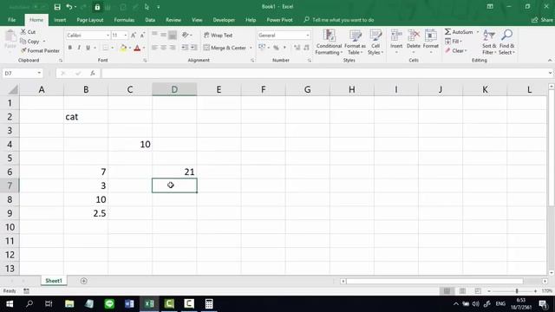Image resolution: width=555 pixels, height=312 pixels.
Task: Toggle Middle Align
Action: click(163, 35)
